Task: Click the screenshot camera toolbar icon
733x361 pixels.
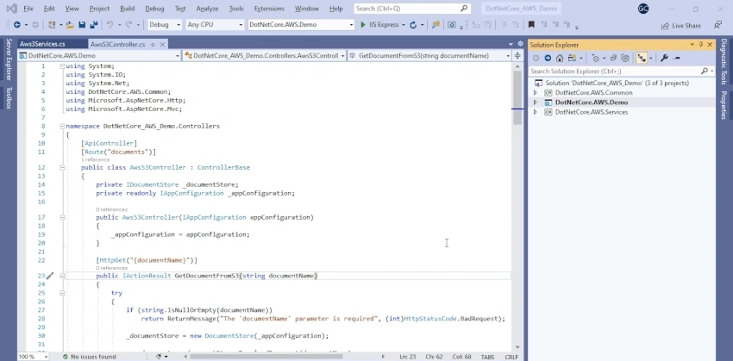Action: pos(451,25)
